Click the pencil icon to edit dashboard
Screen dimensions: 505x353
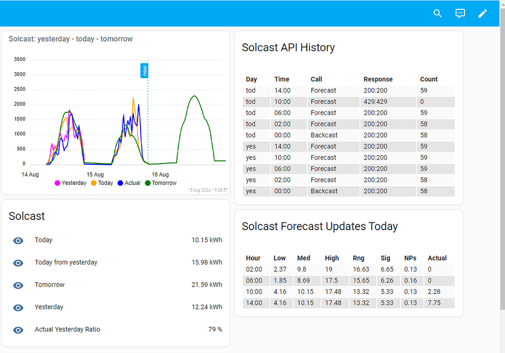pos(483,13)
